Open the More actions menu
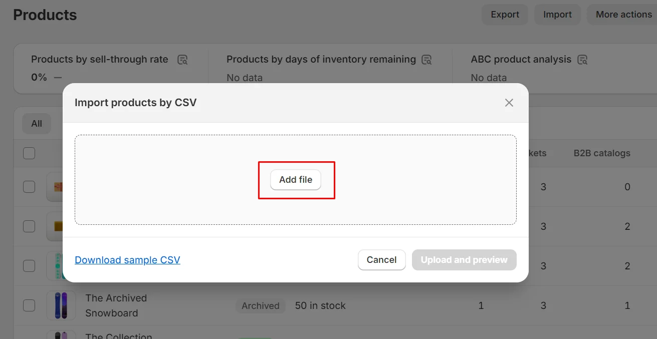This screenshot has width=657, height=339. click(x=623, y=14)
